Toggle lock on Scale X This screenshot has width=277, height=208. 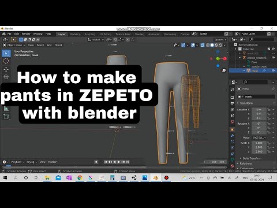tap(269, 143)
